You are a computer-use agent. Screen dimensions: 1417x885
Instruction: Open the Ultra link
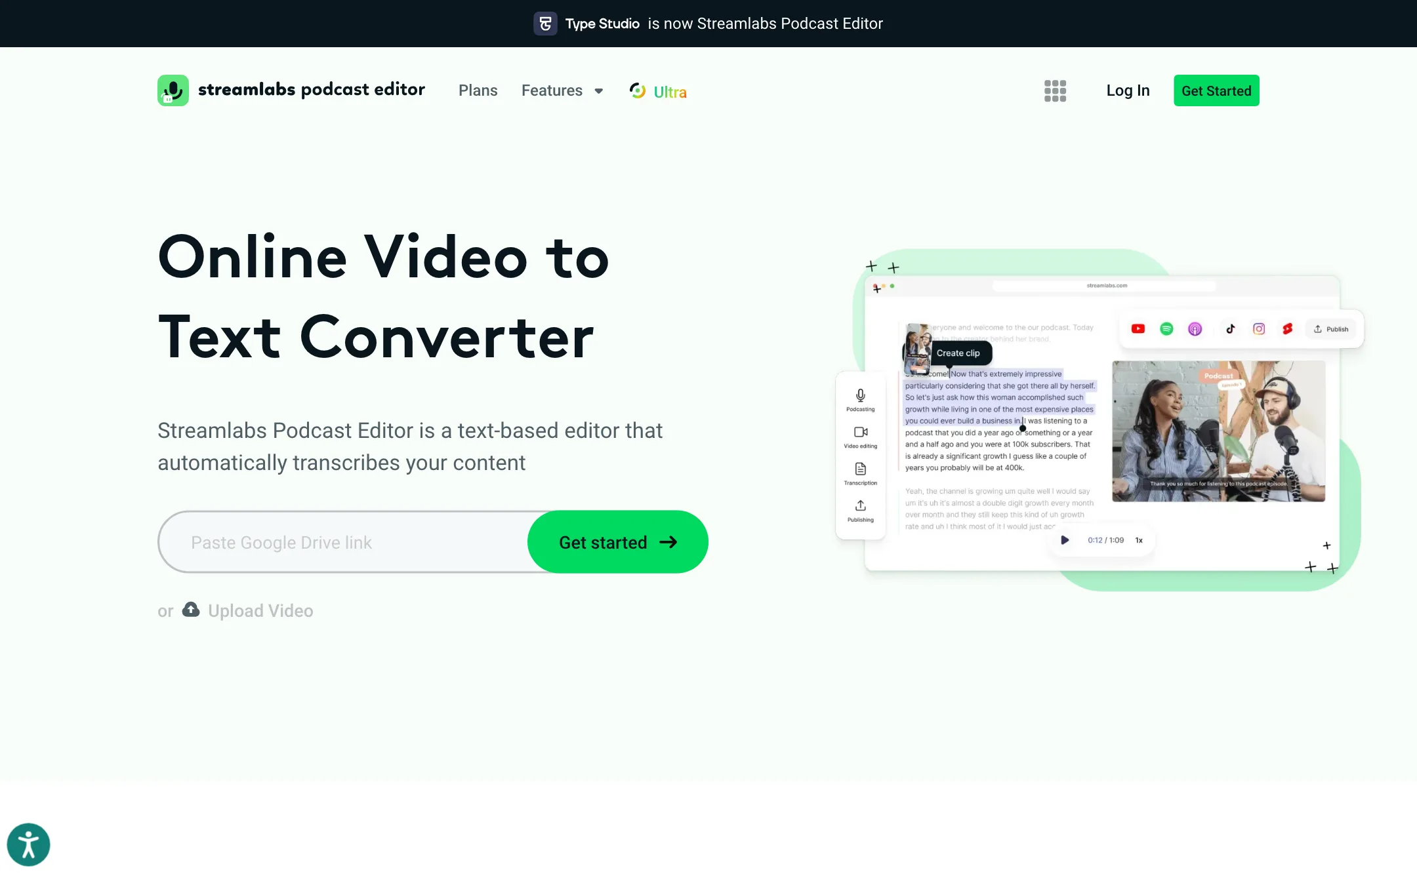658,91
